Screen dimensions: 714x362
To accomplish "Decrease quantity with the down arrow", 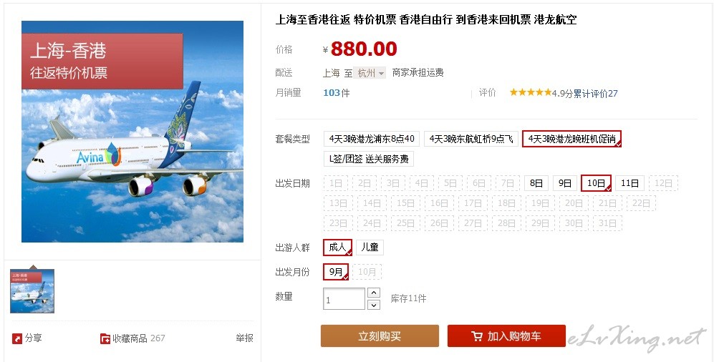I will coord(373,305).
